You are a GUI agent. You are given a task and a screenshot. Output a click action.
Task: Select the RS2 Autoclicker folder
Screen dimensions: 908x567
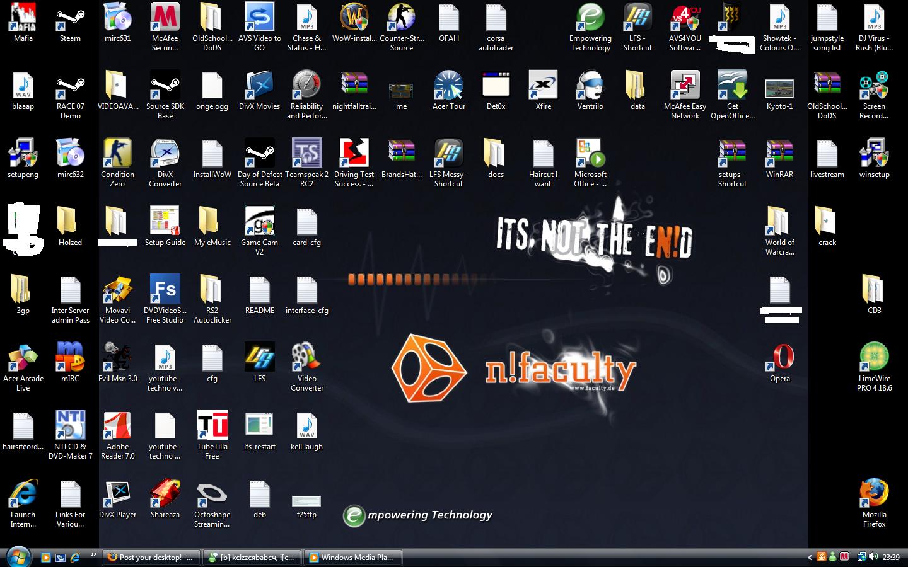(212, 299)
